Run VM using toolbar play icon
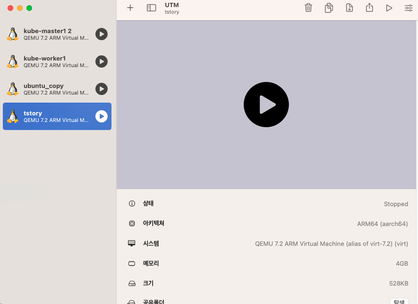This screenshot has height=304, width=418. (x=389, y=8)
